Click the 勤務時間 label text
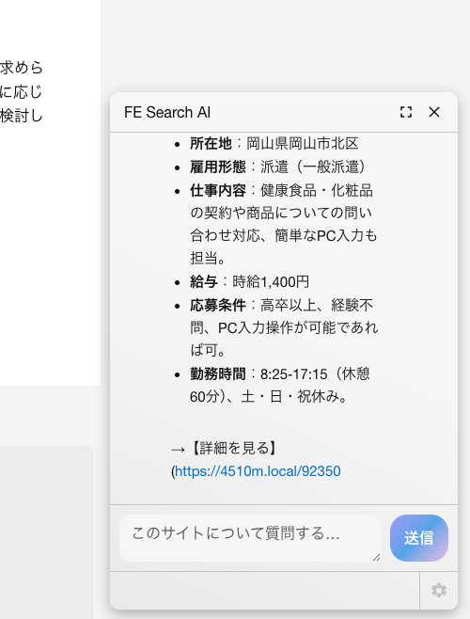 (x=218, y=373)
